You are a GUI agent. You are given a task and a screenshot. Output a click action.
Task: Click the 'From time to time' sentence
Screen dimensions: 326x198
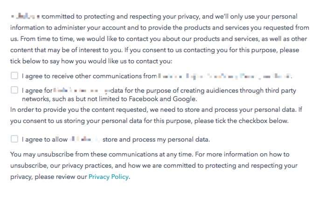tap(159, 39)
